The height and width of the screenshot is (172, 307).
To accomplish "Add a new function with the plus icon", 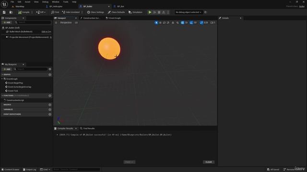I will coord(50,96).
